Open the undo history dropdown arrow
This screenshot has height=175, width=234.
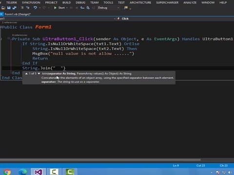pos(39,8)
